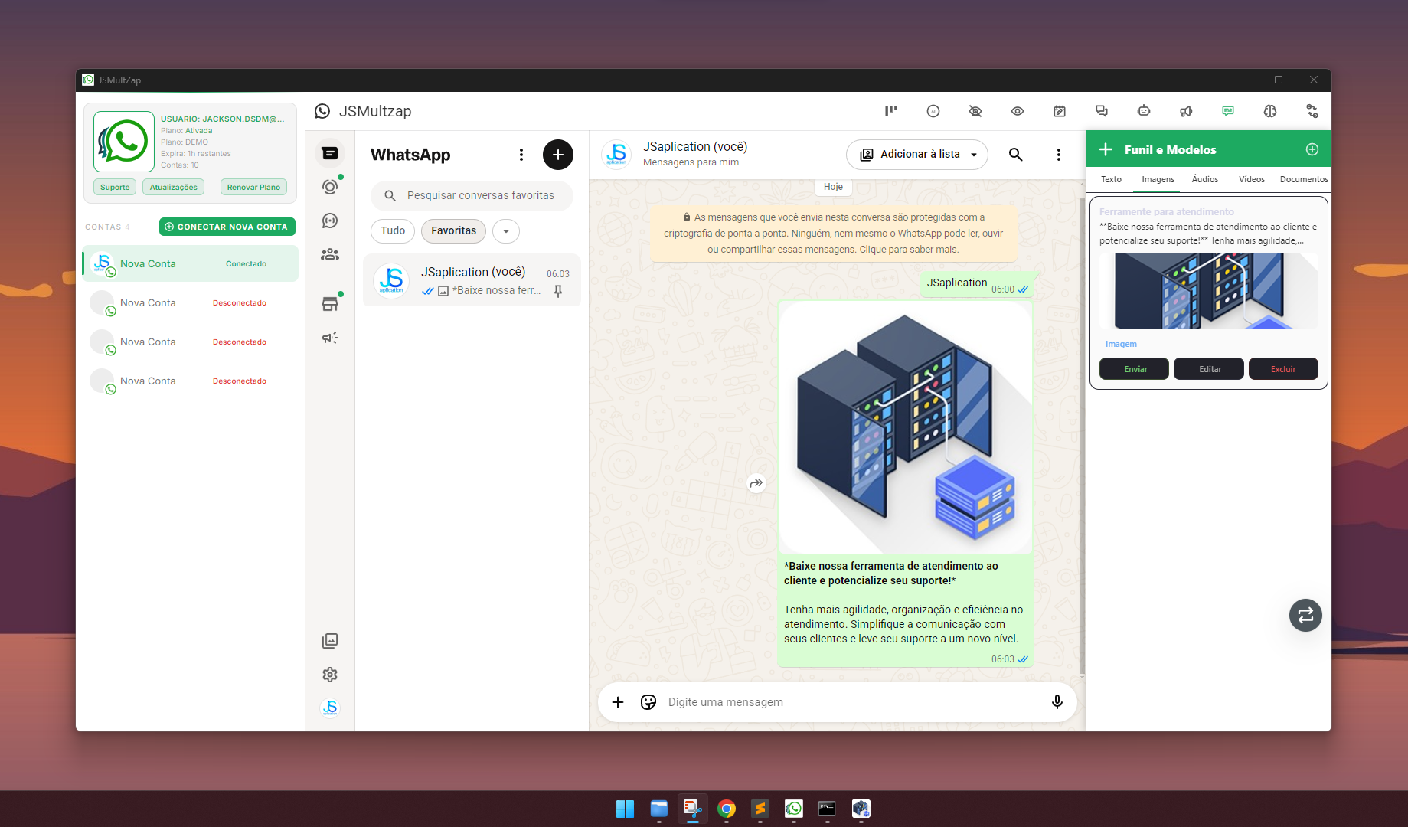Click the Enviar button on the template card
Viewport: 1408px width, 827px height.
1135,369
